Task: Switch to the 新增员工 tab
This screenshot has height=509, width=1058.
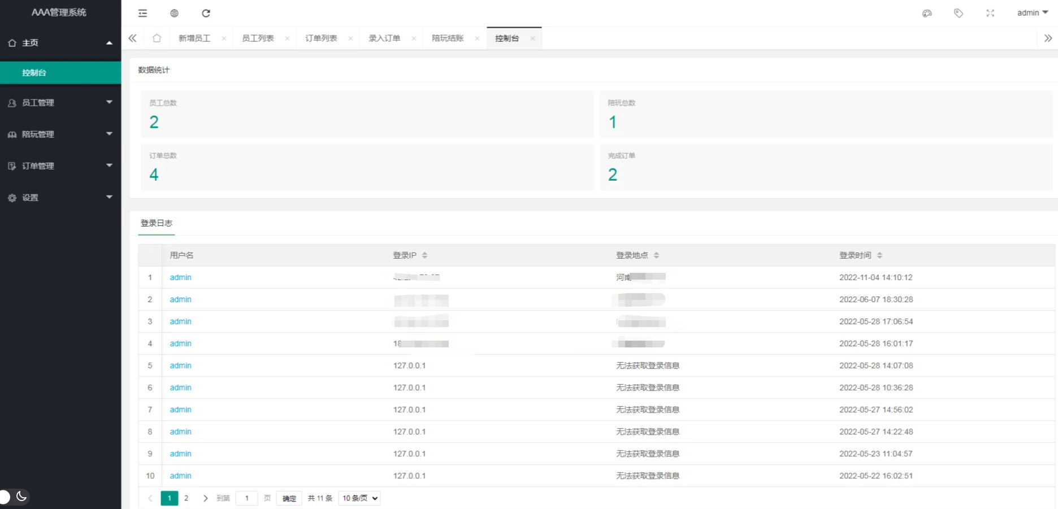Action: (194, 38)
